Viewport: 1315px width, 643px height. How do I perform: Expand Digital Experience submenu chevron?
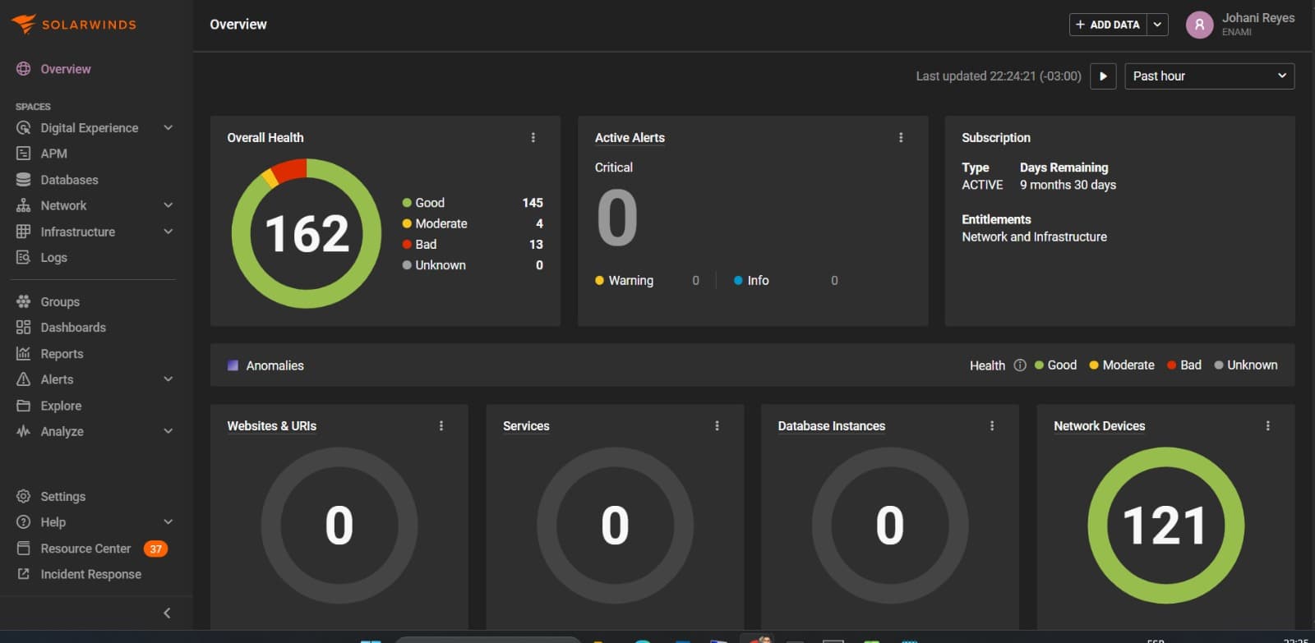point(168,127)
